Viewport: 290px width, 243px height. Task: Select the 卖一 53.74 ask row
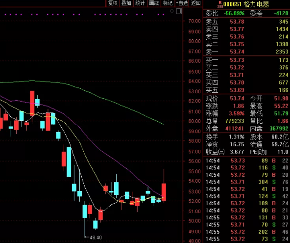click(247, 52)
